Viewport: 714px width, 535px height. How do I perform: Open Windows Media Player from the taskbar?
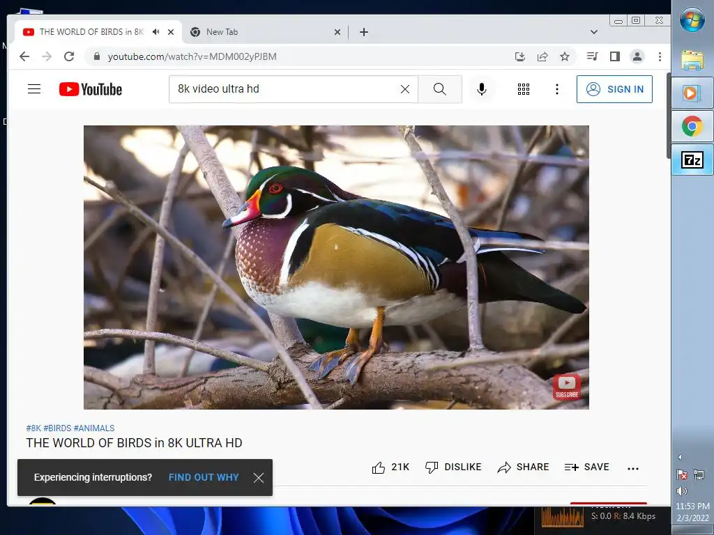(692, 93)
